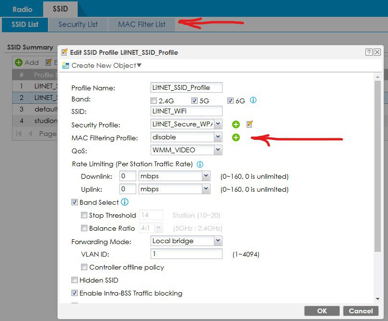Add a new Security Profile with green plus
Viewport: 388px width, 321px height.
coord(236,124)
